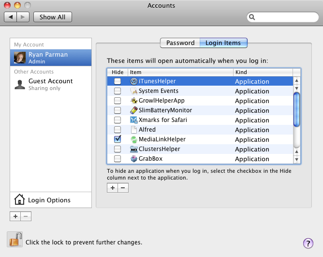Toggle Hide checkbox for System Events
The height and width of the screenshot is (257, 323).
pos(117,91)
